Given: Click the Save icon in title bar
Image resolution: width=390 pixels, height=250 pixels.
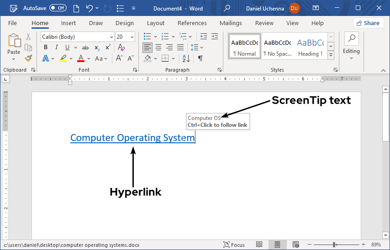Looking at the screenshot, I should coord(13,9).
